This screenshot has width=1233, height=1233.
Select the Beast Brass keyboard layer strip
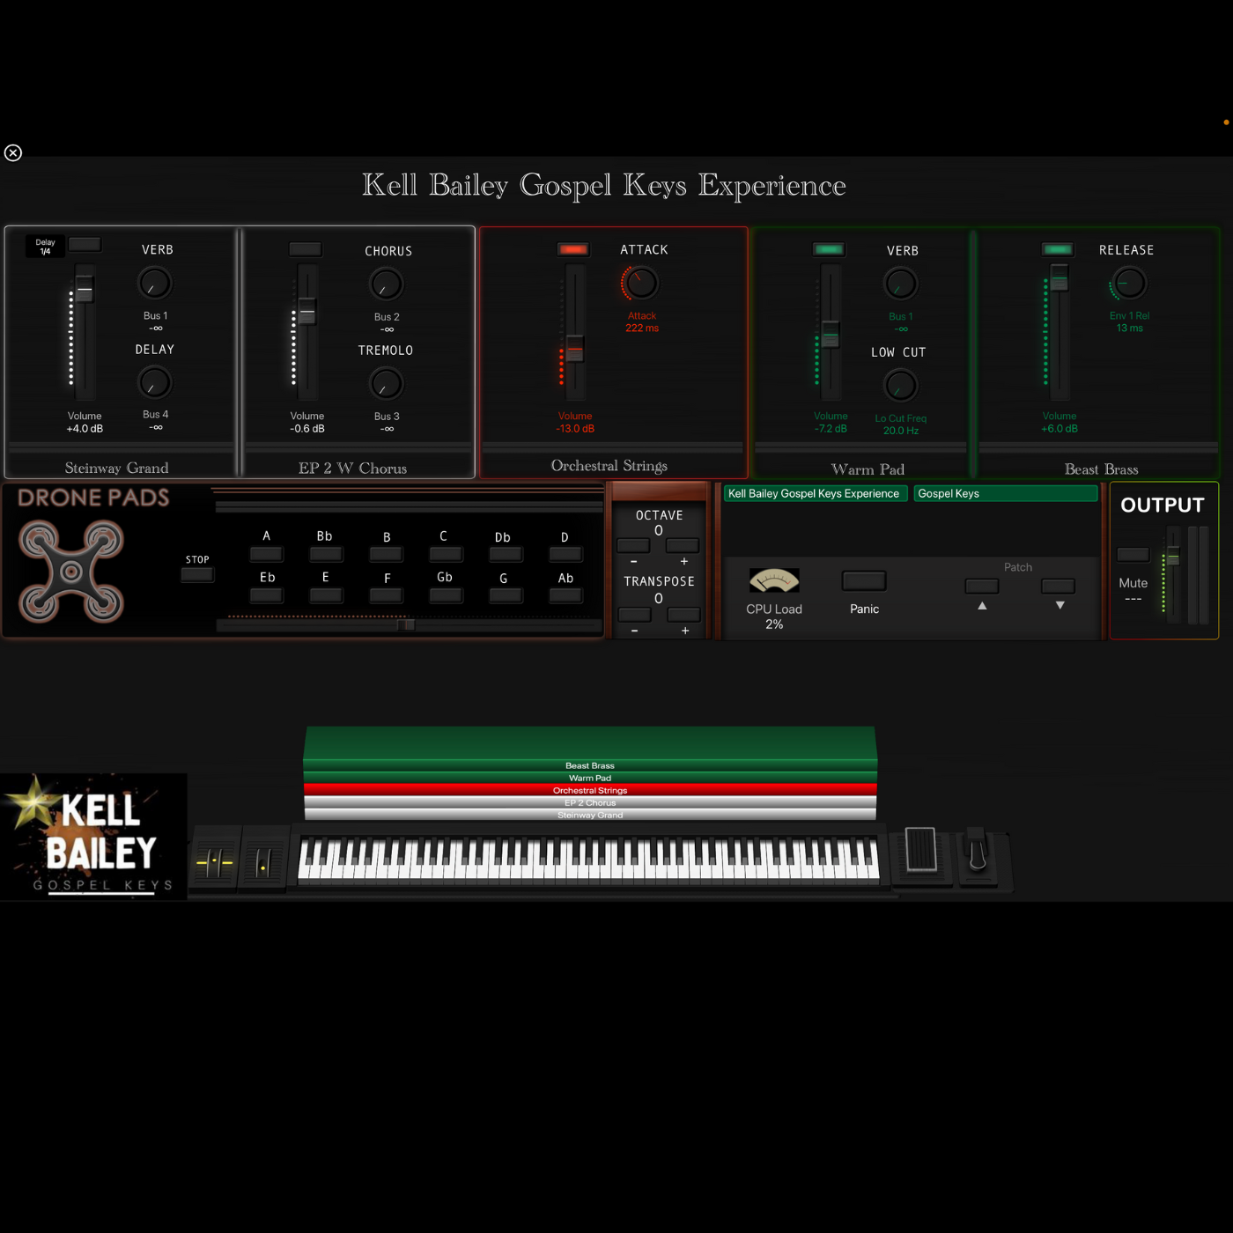click(590, 765)
